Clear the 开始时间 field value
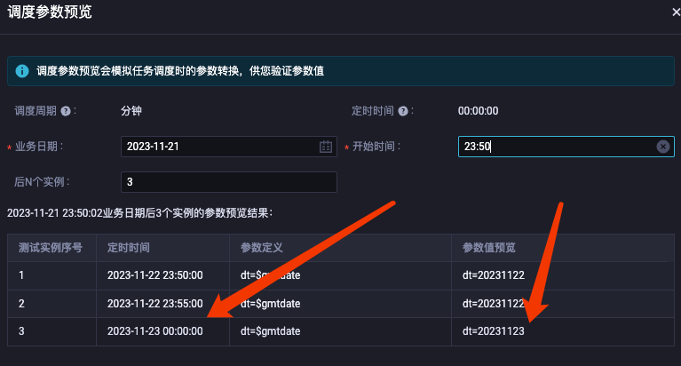Viewport: 681px width, 366px height. pyautogui.click(x=662, y=147)
